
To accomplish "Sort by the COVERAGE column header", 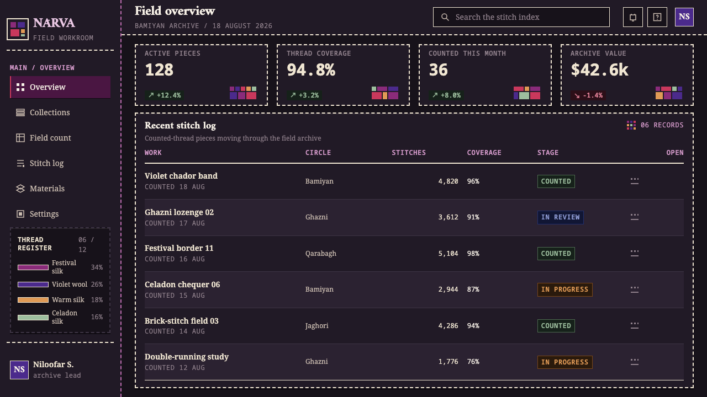I will point(484,153).
